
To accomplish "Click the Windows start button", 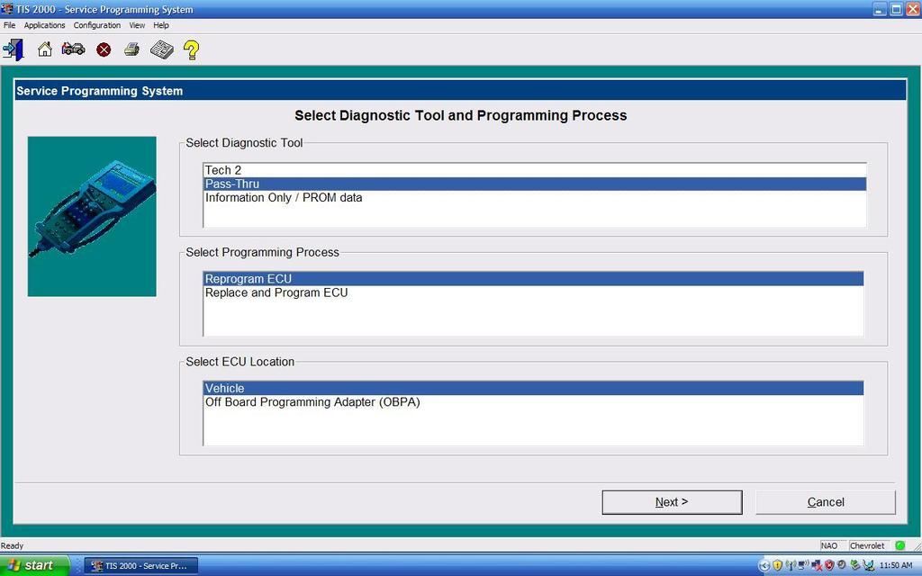I will coord(34,565).
